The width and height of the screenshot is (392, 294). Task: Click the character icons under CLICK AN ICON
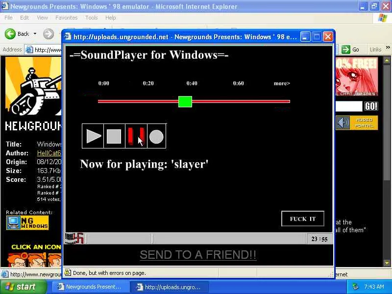tap(34, 260)
